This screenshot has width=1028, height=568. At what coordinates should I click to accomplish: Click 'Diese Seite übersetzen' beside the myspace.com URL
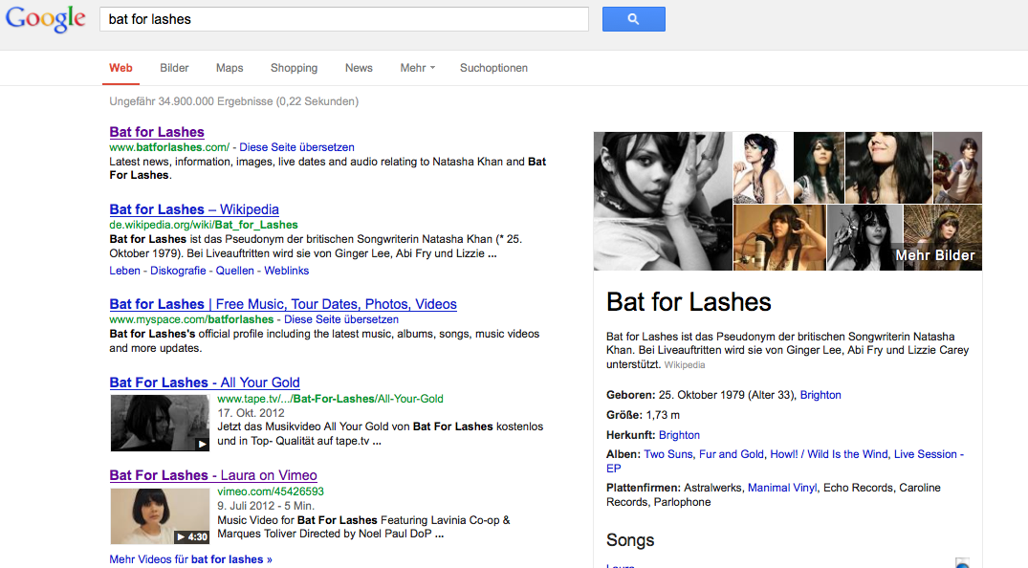341,319
